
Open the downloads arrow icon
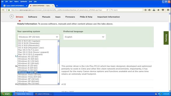tap(154, 10)
